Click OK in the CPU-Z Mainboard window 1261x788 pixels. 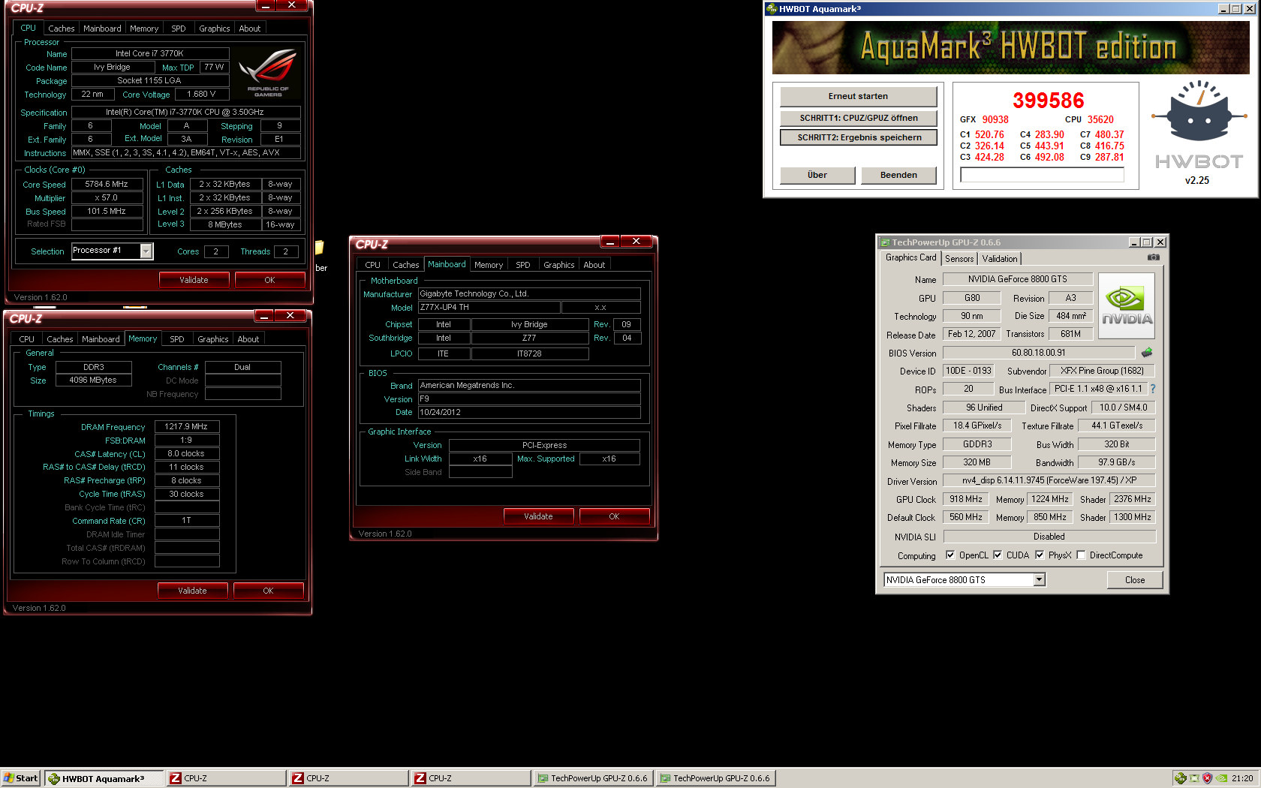614,516
